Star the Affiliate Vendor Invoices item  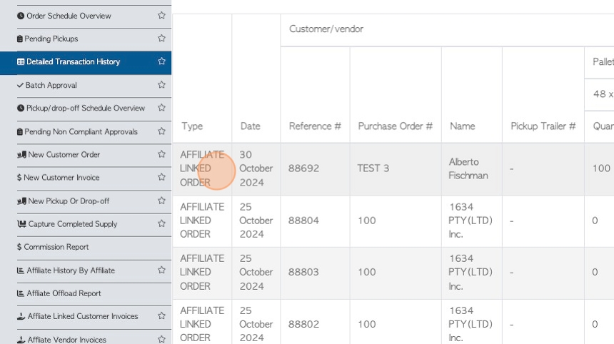[x=161, y=339]
